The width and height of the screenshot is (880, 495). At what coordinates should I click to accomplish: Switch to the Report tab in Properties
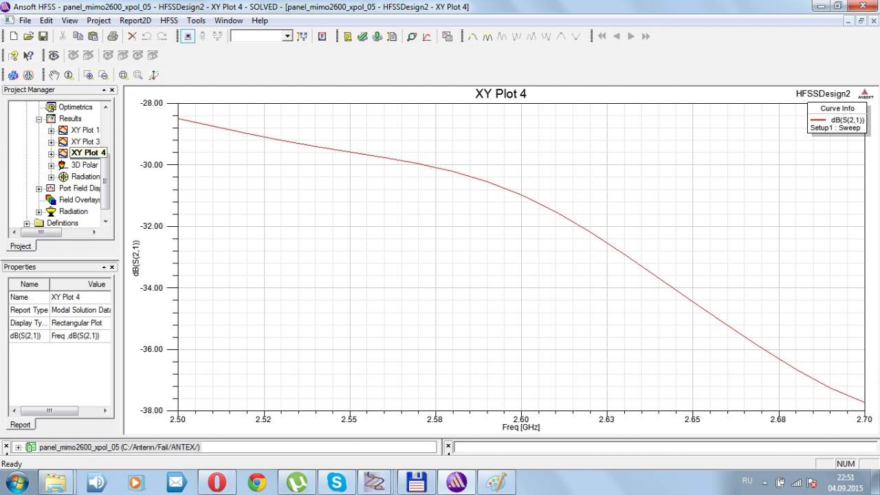(x=20, y=425)
